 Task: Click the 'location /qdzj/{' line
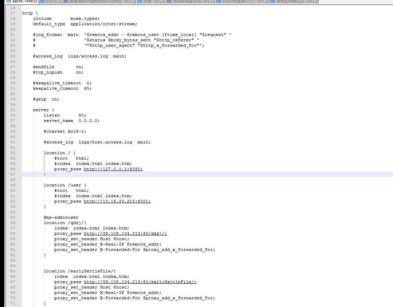pos(65,223)
